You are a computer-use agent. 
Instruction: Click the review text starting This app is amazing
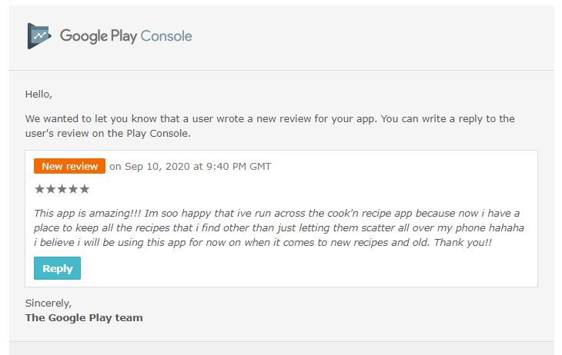(279, 227)
